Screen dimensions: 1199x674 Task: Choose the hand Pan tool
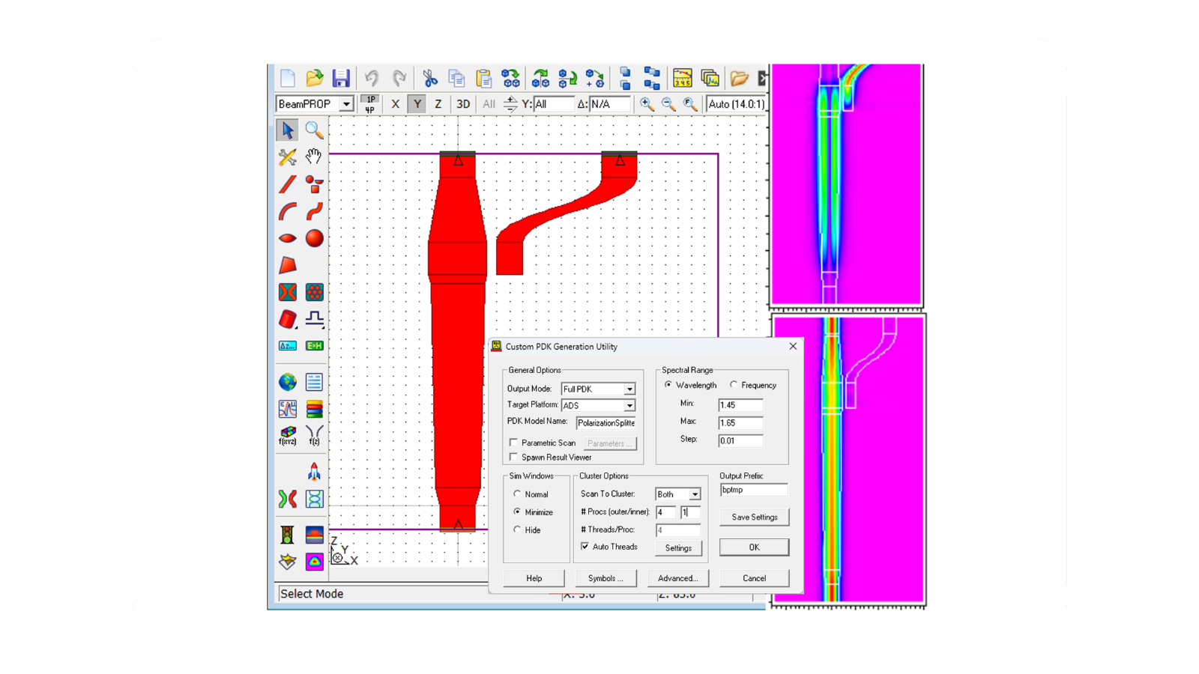[x=314, y=157]
